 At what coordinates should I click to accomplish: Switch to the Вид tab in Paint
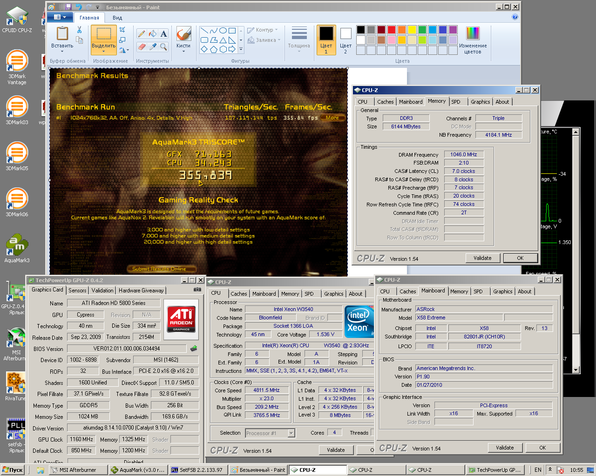pos(117,18)
